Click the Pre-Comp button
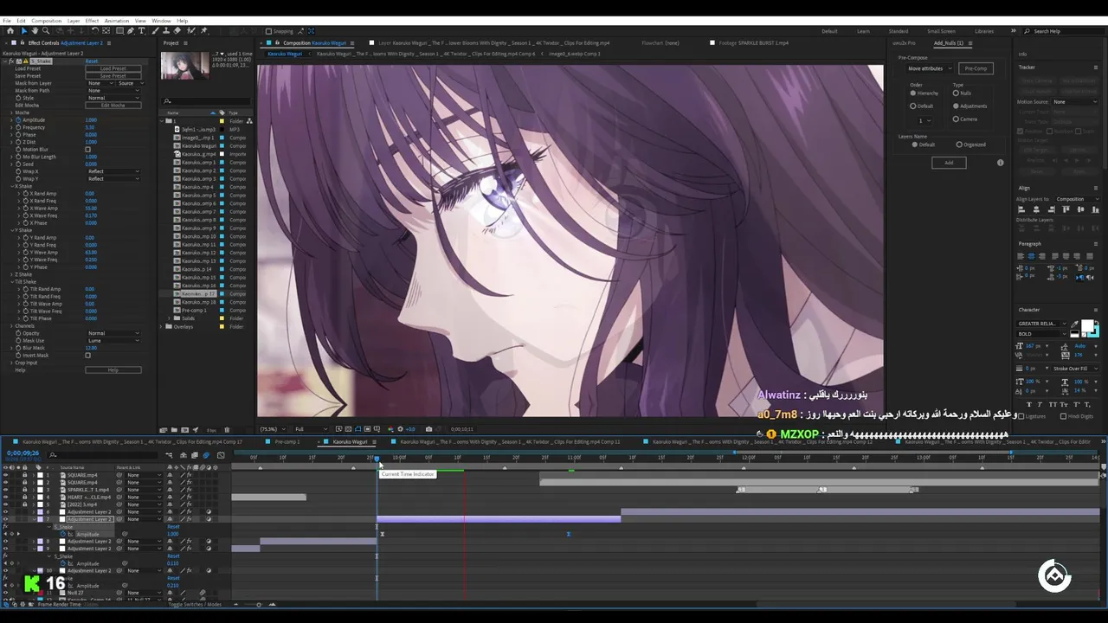Screen dimensions: 1108x623 tap(976, 68)
